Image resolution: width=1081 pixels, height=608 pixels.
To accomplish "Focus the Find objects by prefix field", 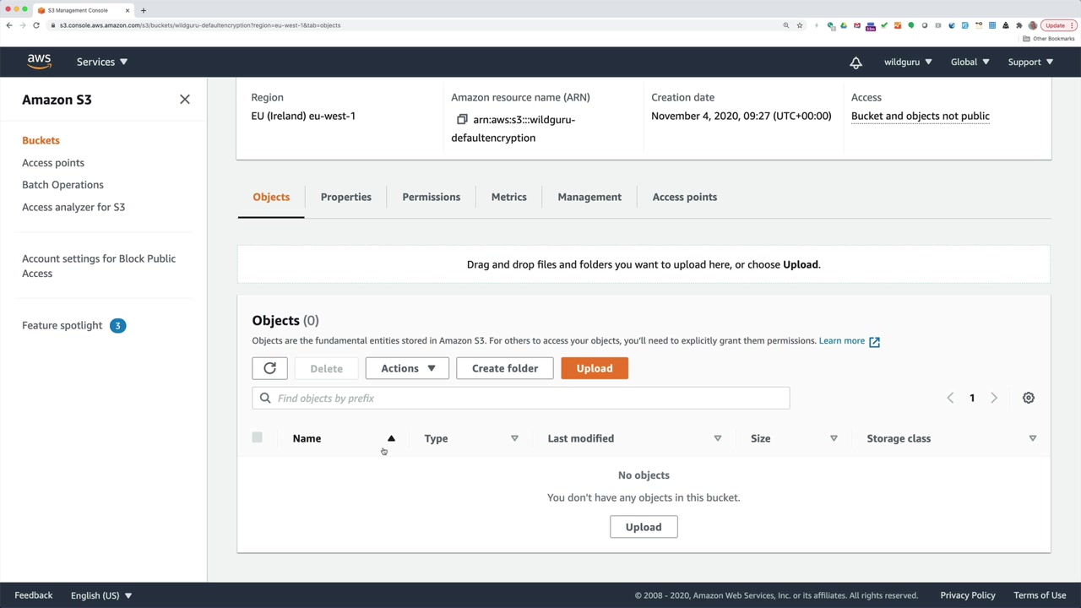I will [520, 399].
